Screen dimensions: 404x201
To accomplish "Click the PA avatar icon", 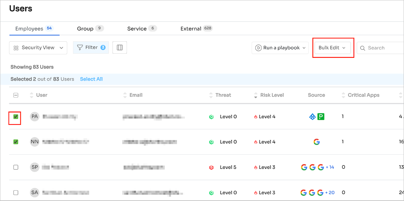I will (34, 117).
